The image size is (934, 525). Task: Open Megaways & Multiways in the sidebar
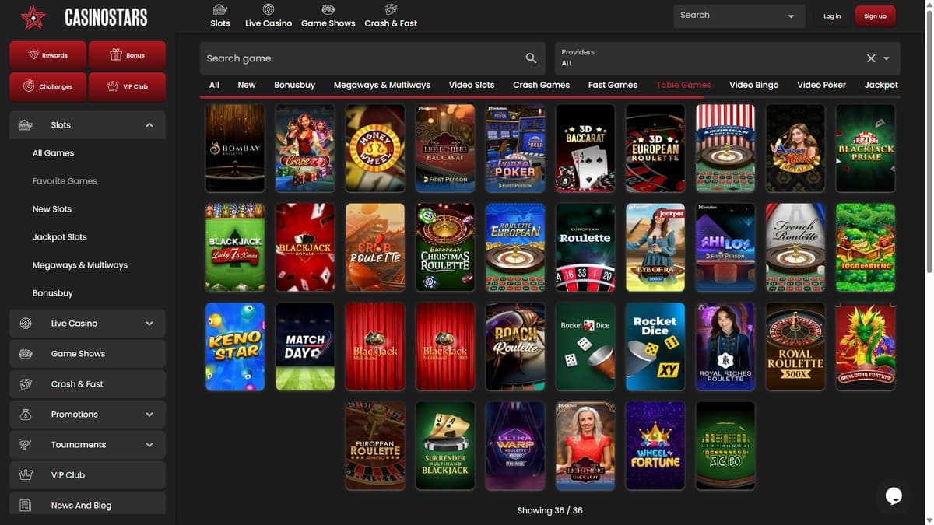80,265
